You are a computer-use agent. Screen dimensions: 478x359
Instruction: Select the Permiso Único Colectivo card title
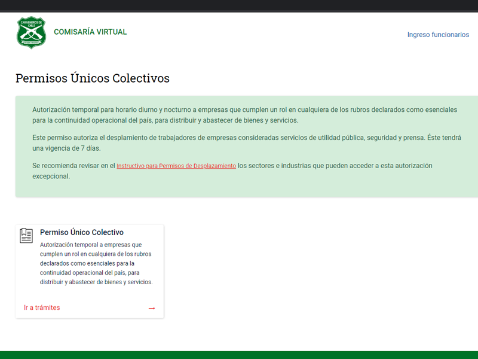(x=82, y=232)
